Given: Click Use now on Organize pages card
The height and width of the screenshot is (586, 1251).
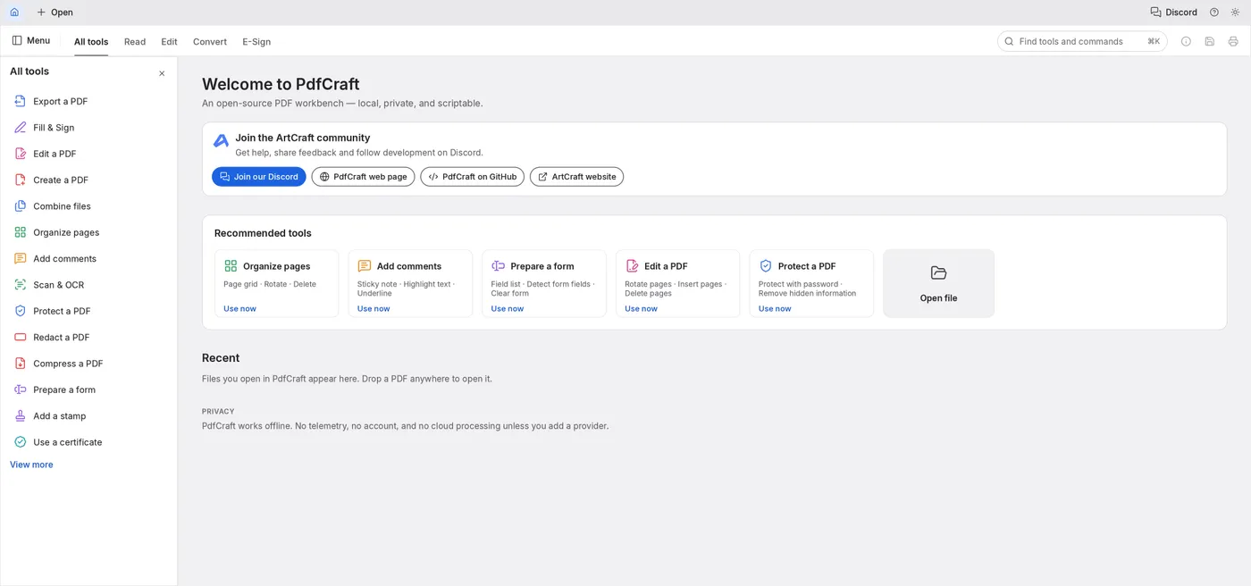Looking at the screenshot, I should [239, 309].
